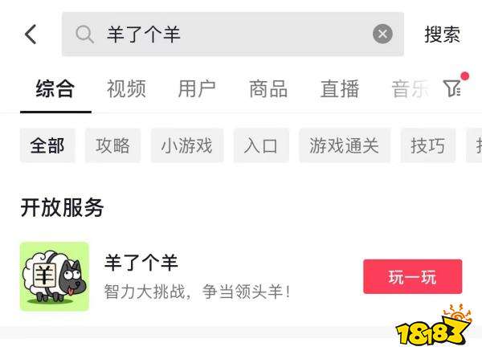
Task: Tap the 搜索 search button
Action: tap(443, 34)
